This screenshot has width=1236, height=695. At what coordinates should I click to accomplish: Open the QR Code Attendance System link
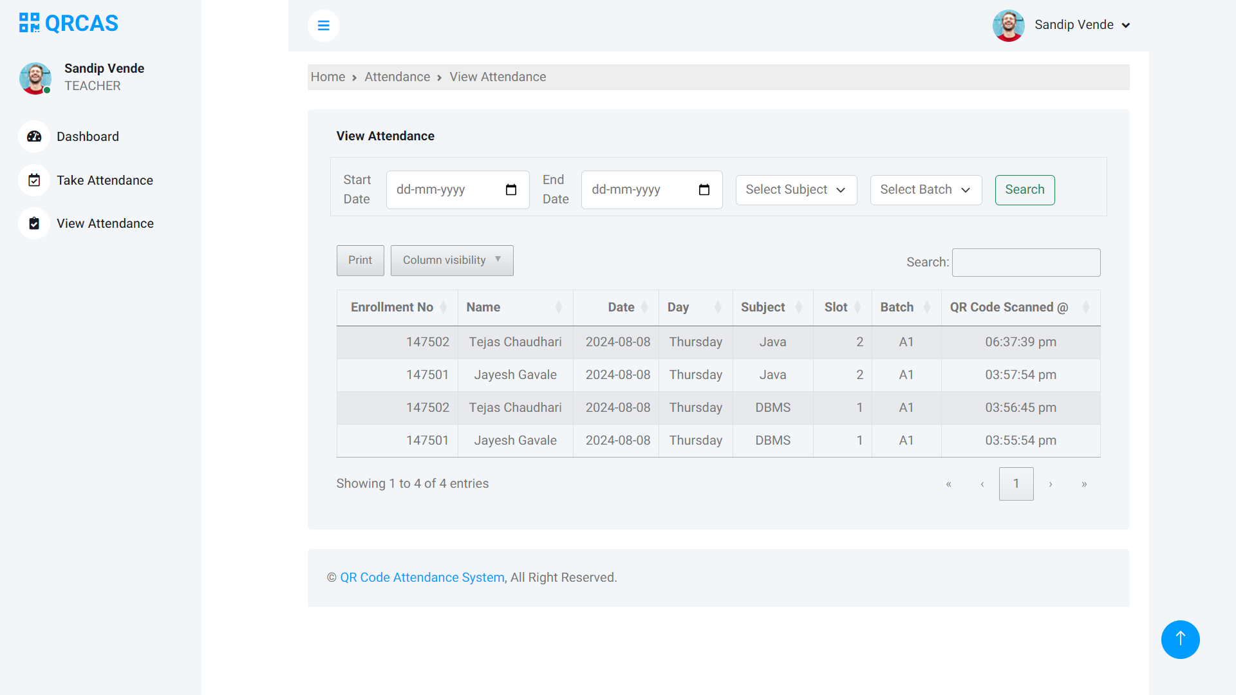point(422,577)
